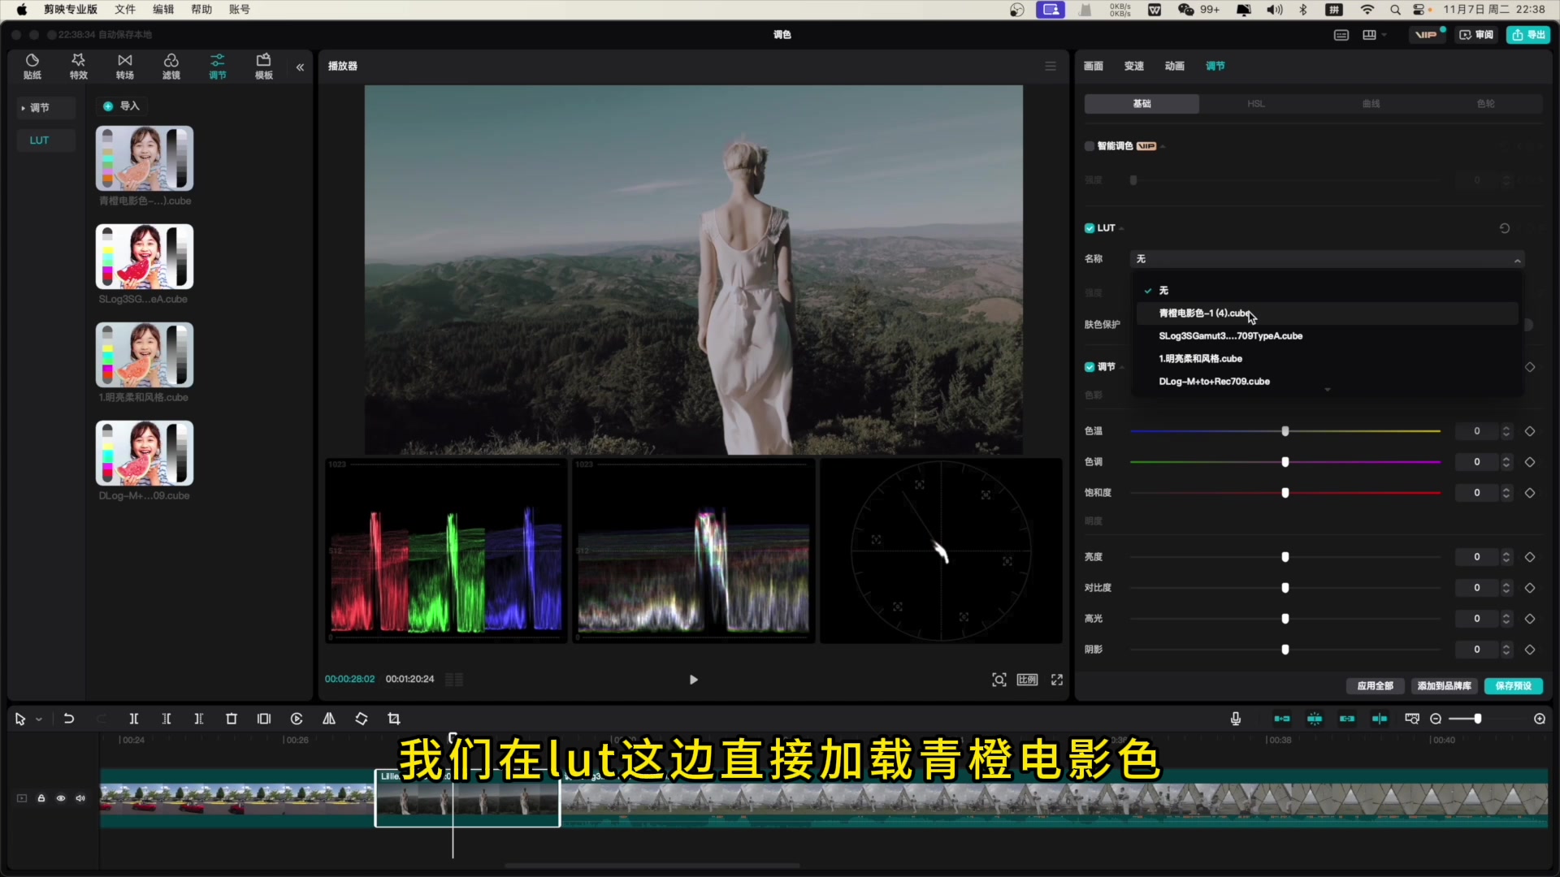
Task: Click the 对比度 contrast slider handle
Action: coord(1285,588)
